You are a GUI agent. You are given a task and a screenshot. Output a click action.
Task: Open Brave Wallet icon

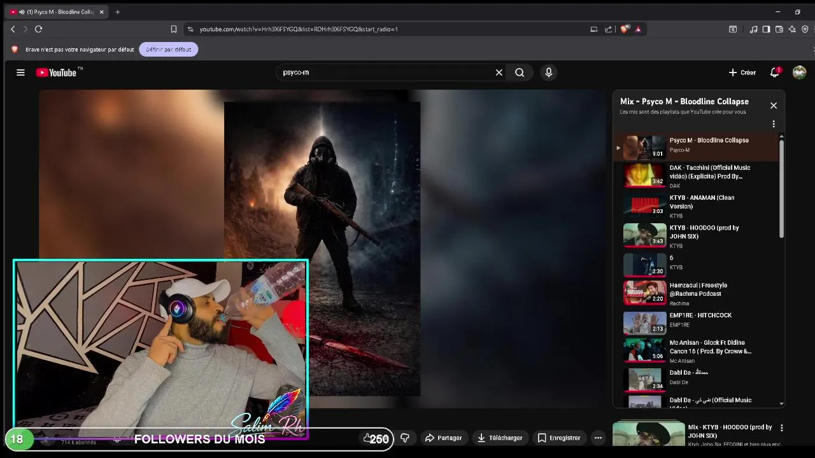coord(779,29)
